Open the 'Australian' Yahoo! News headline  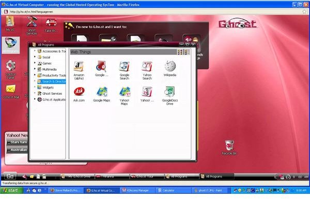tap(17, 150)
